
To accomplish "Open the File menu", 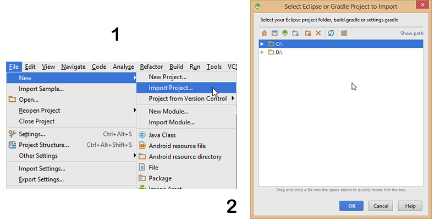I will pyautogui.click(x=14, y=67).
